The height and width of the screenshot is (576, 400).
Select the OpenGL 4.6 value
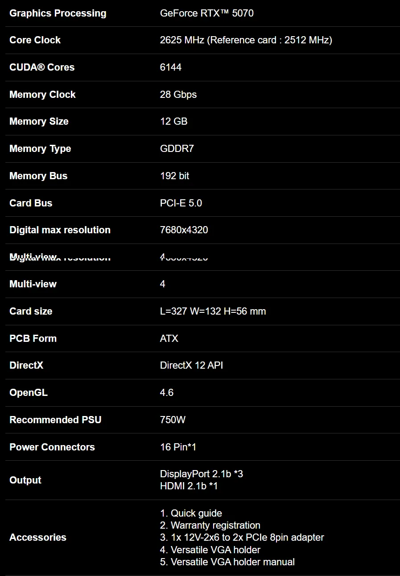[x=167, y=393]
